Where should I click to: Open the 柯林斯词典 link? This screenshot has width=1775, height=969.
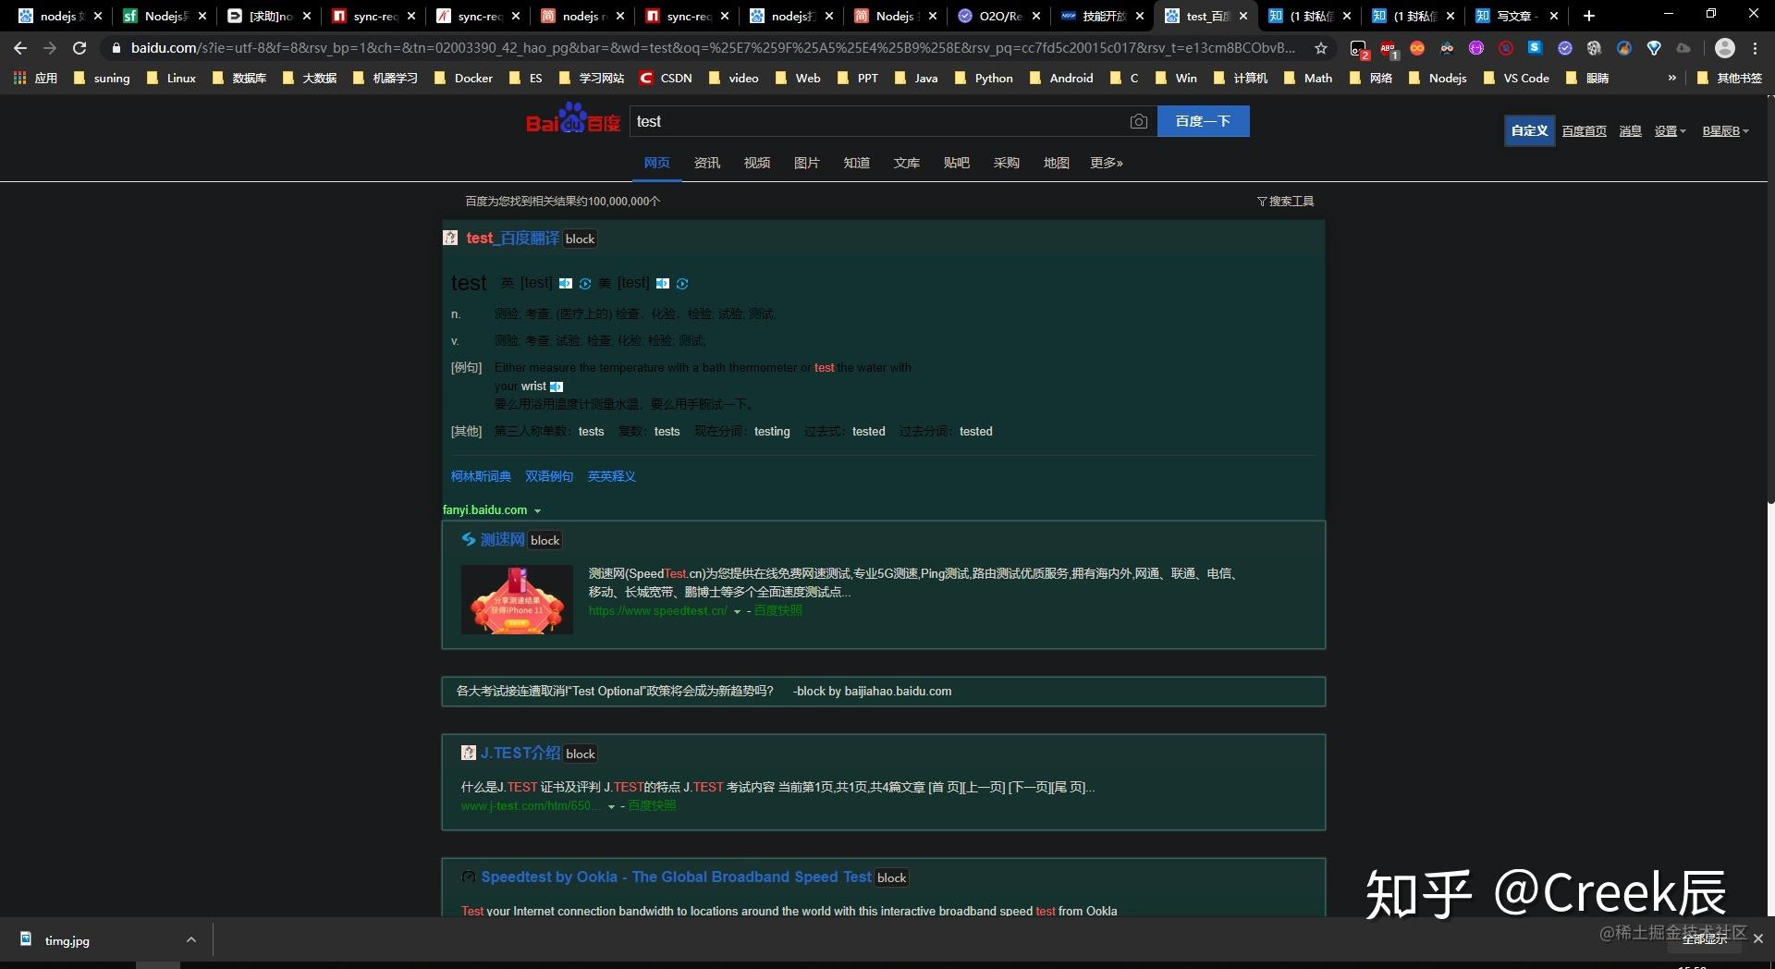[481, 476]
